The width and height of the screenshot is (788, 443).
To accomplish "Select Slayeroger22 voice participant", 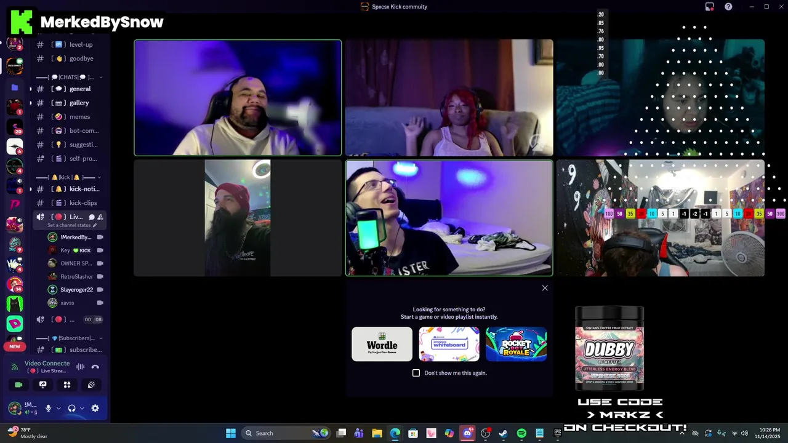I will pyautogui.click(x=75, y=289).
